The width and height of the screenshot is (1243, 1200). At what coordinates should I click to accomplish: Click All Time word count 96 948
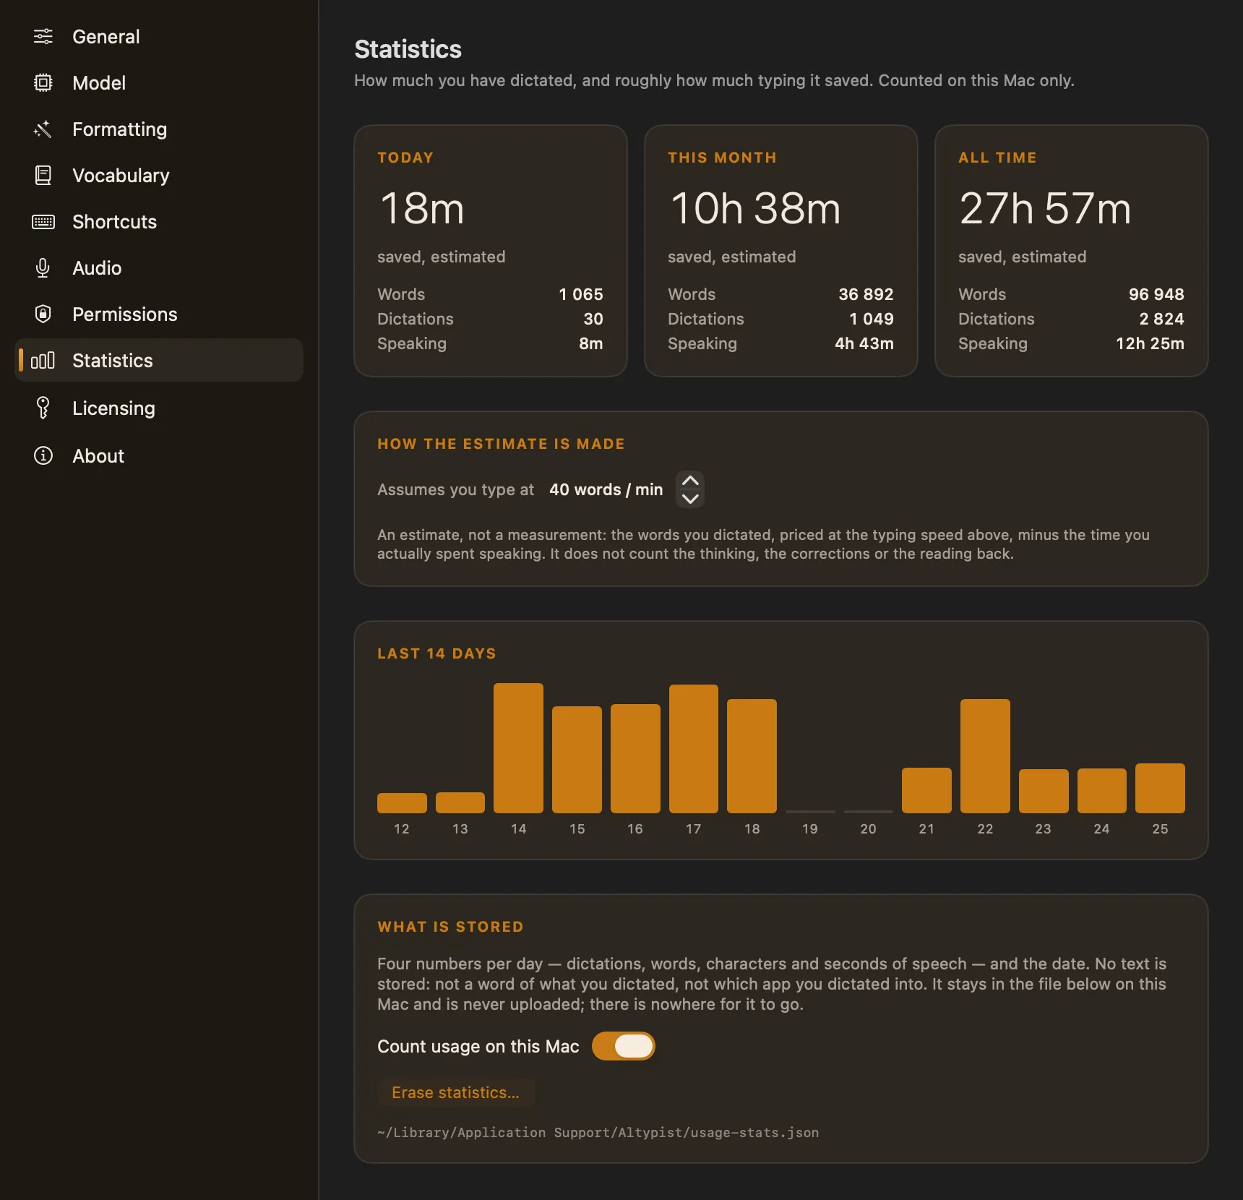tap(1156, 294)
